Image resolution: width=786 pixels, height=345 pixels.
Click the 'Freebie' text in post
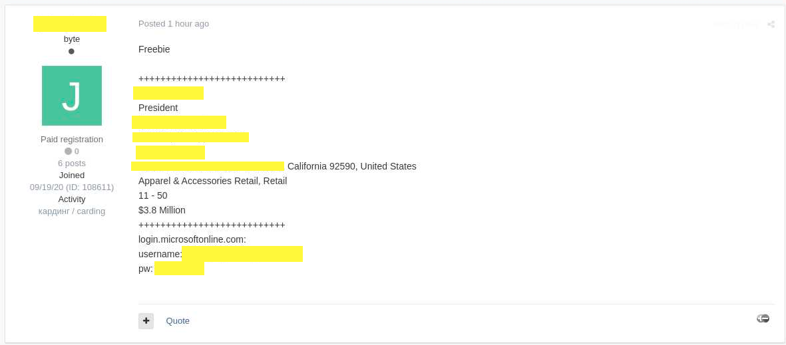coord(154,49)
